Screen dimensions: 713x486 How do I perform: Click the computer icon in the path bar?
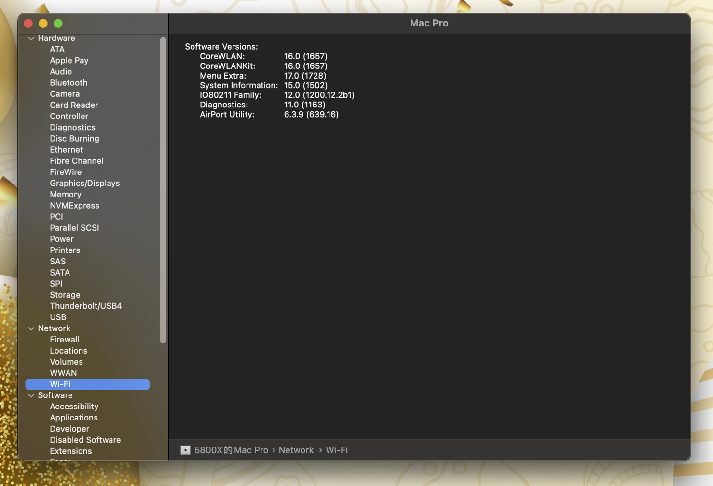(185, 450)
